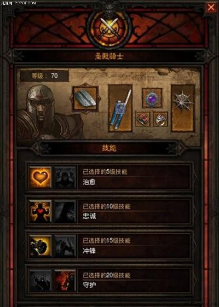This screenshot has height=307, width=219.
Task: Select the red 守护 guardian skill icon
Action: click(x=65, y=280)
